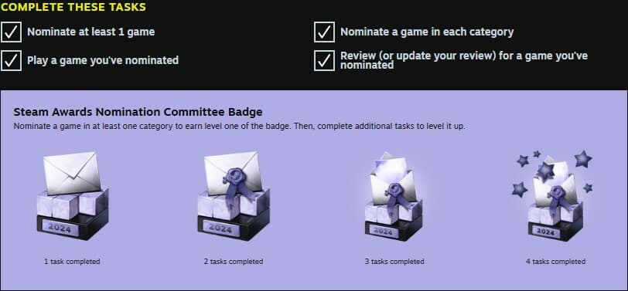Click the large star above fourth badge
The width and height of the screenshot is (628, 291).
coord(582,159)
